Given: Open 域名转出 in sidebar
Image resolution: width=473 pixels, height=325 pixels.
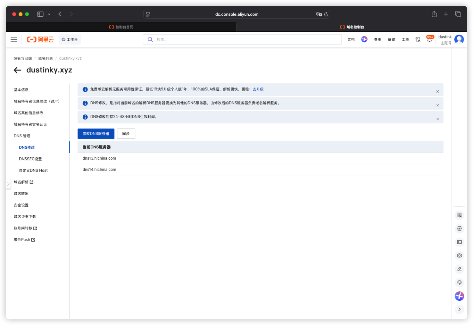Looking at the screenshot, I should [21, 194].
